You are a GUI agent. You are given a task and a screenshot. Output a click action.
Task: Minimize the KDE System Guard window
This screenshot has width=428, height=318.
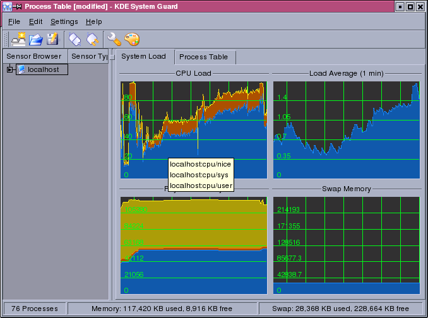(x=400, y=6)
